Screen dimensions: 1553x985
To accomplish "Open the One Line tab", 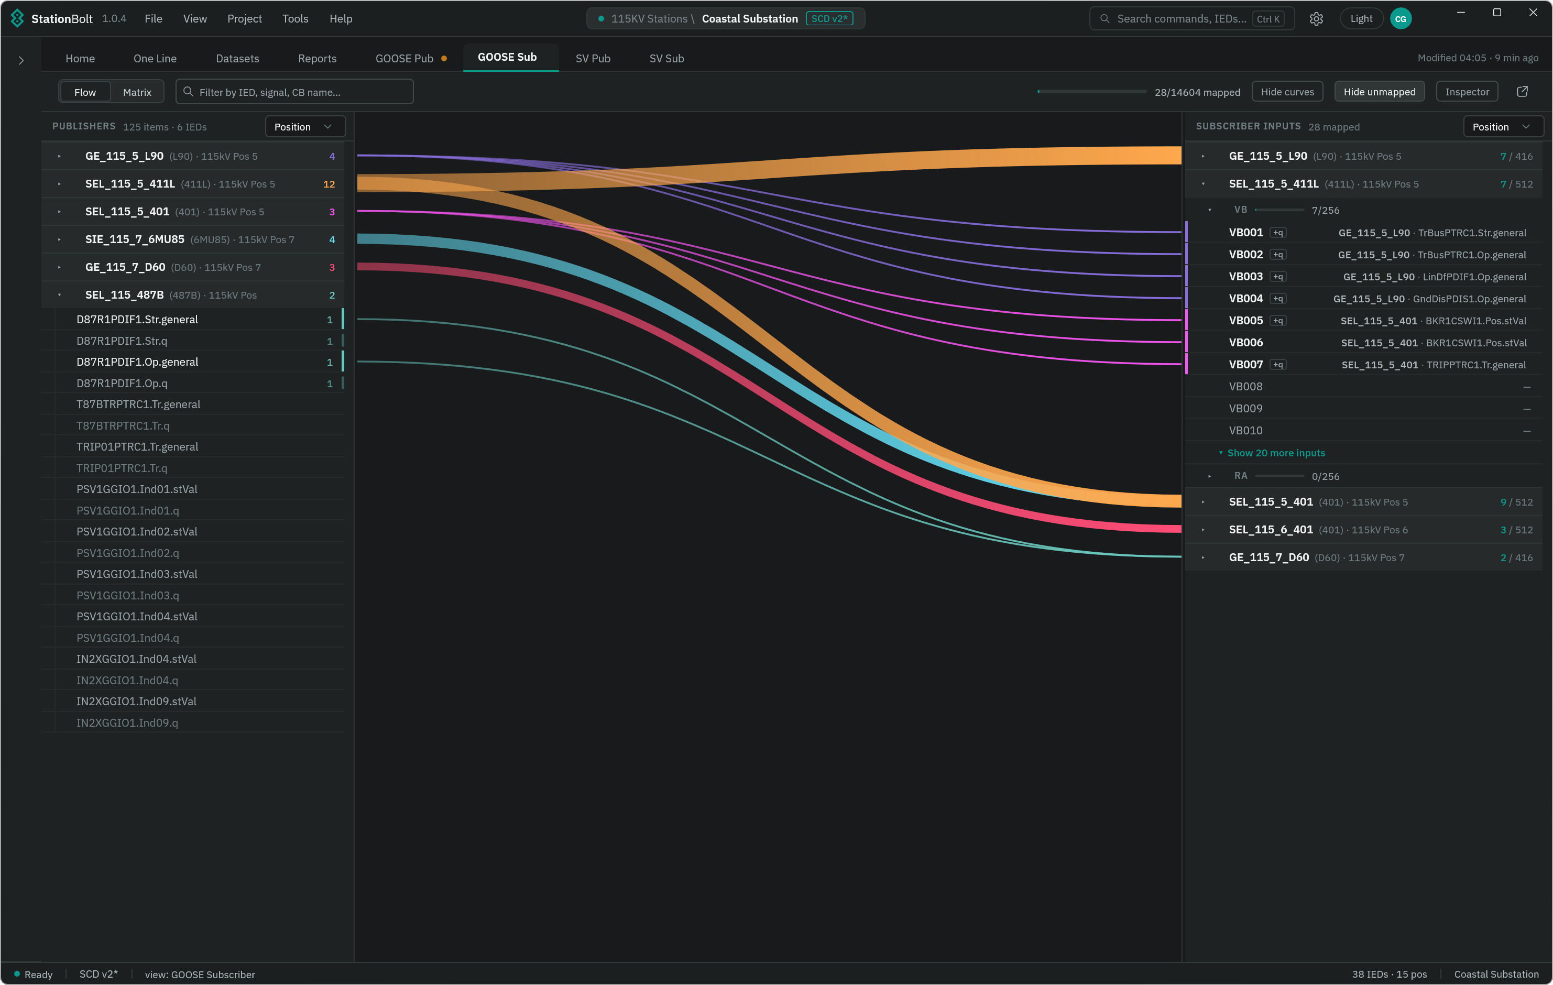I will tap(155, 58).
